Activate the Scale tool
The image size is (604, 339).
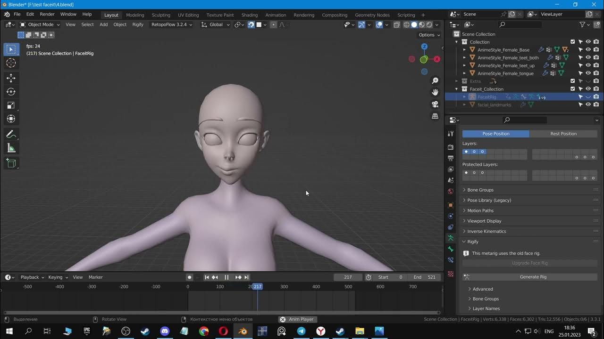click(11, 105)
